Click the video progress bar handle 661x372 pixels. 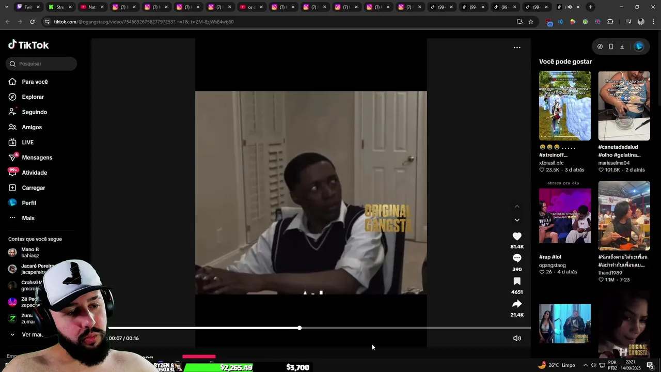300,328
